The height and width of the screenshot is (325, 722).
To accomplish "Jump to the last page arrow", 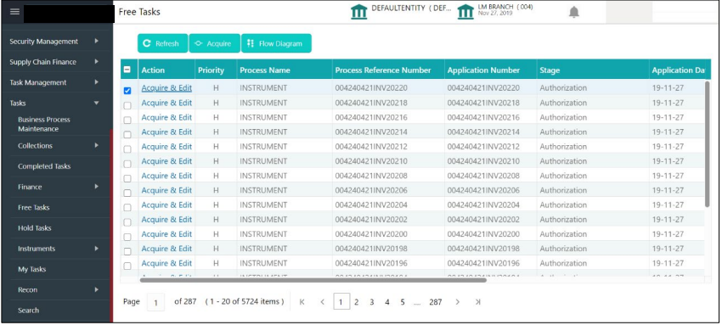I will (478, 302).
